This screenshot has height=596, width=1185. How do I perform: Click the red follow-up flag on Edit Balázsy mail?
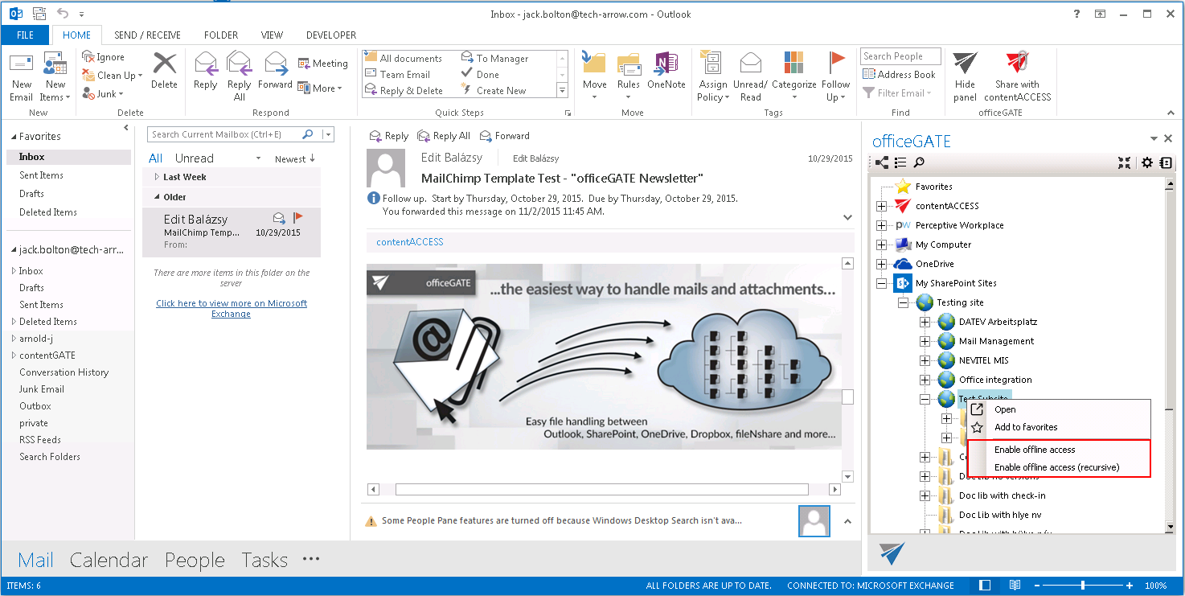(x=298, y=217)
